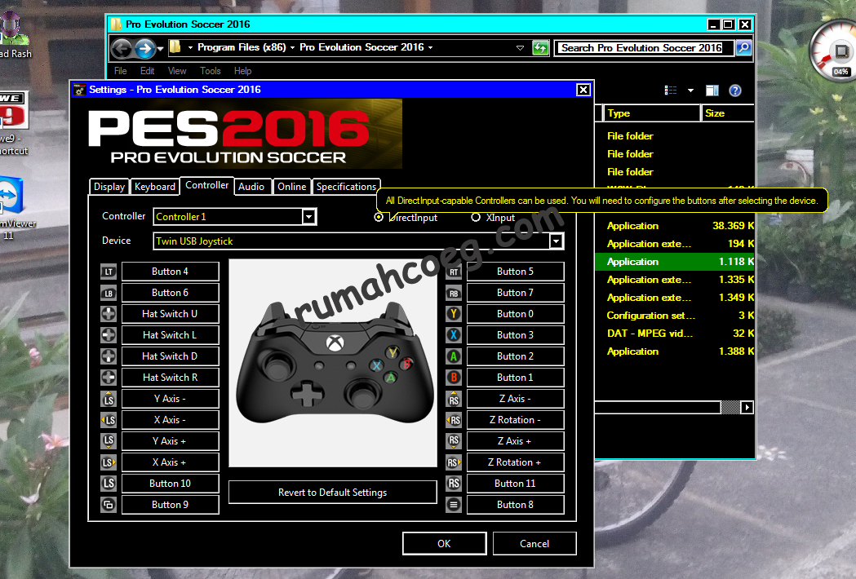Switch to the Keyboard tab

tap(155, 187)
